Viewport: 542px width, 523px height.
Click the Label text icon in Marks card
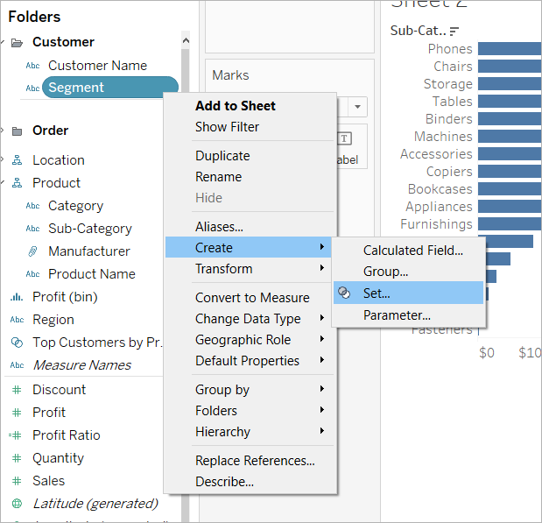pos(345,138)
